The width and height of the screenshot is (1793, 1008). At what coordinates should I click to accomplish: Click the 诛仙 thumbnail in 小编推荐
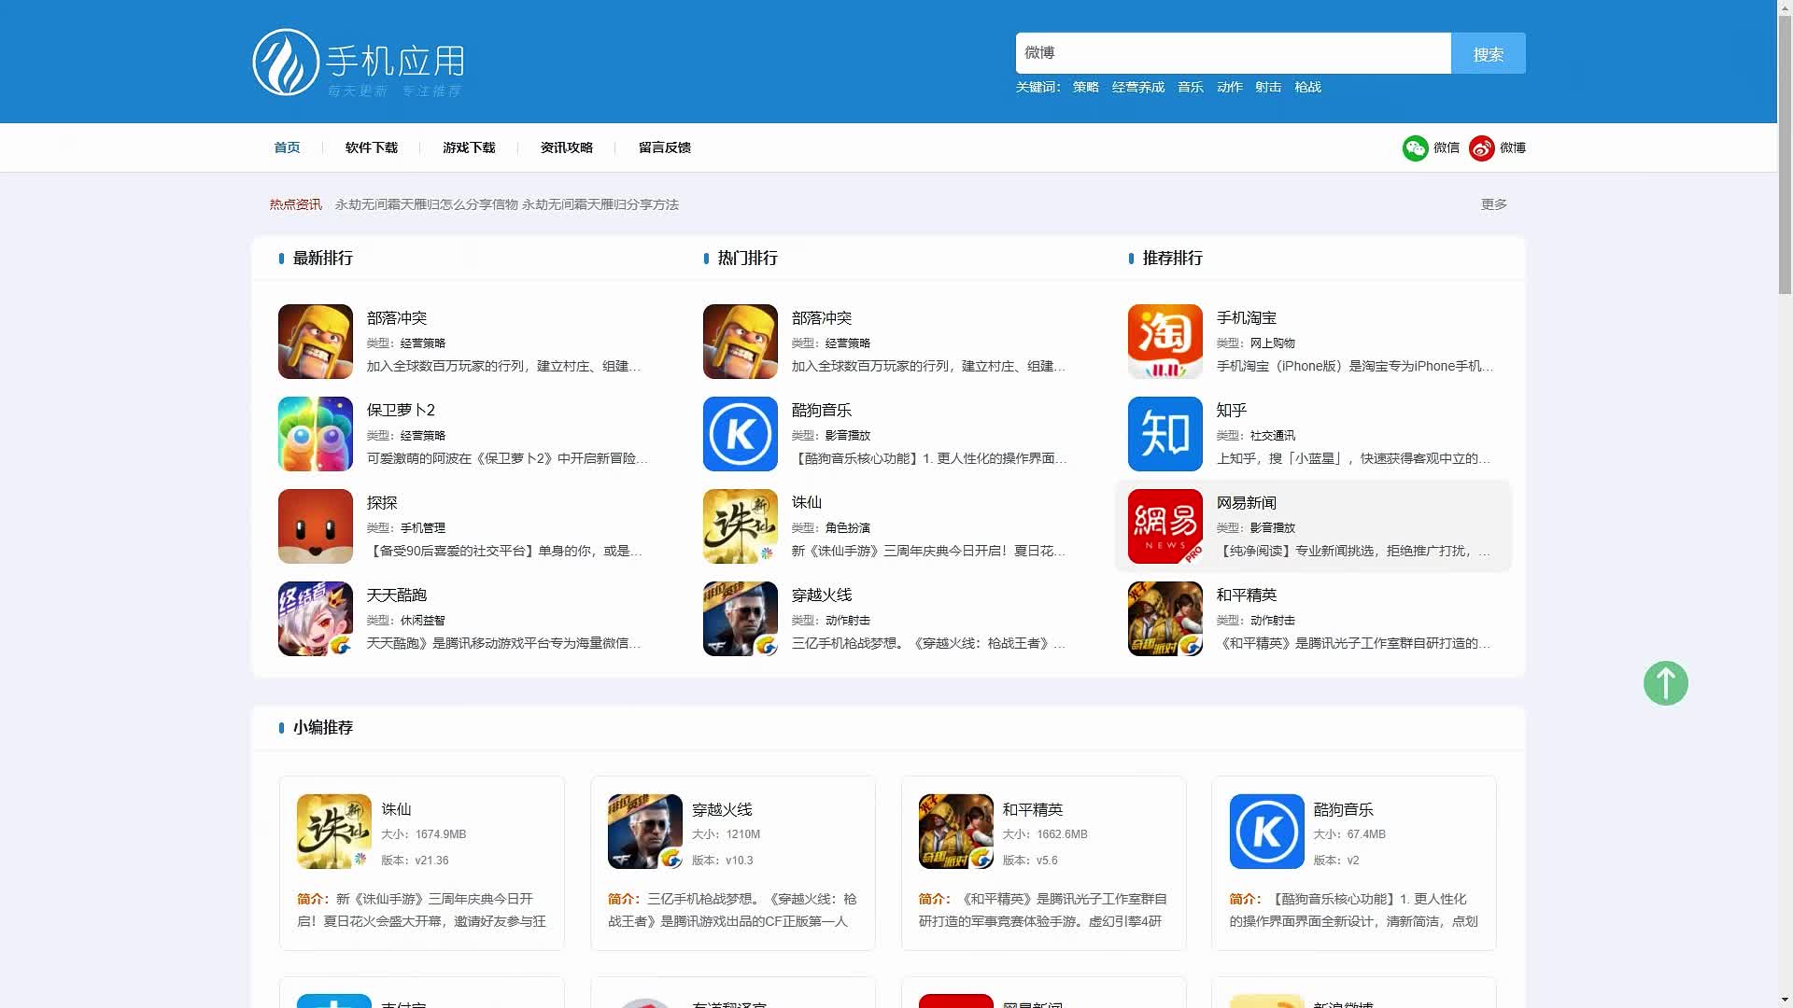[332, 831]
